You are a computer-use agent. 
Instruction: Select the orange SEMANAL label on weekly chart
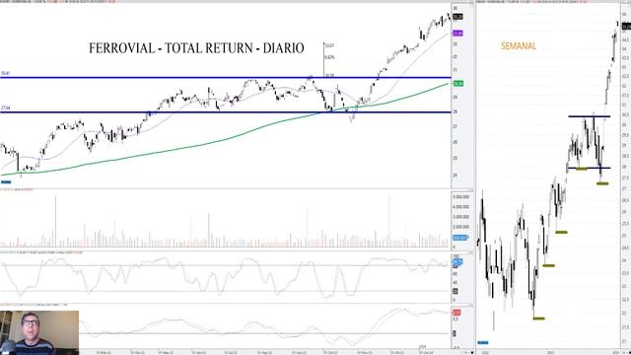(519, 46)
